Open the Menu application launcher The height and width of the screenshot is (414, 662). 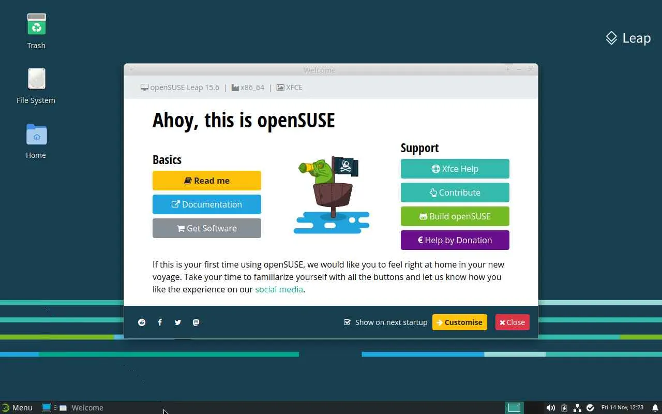[17, 408]
